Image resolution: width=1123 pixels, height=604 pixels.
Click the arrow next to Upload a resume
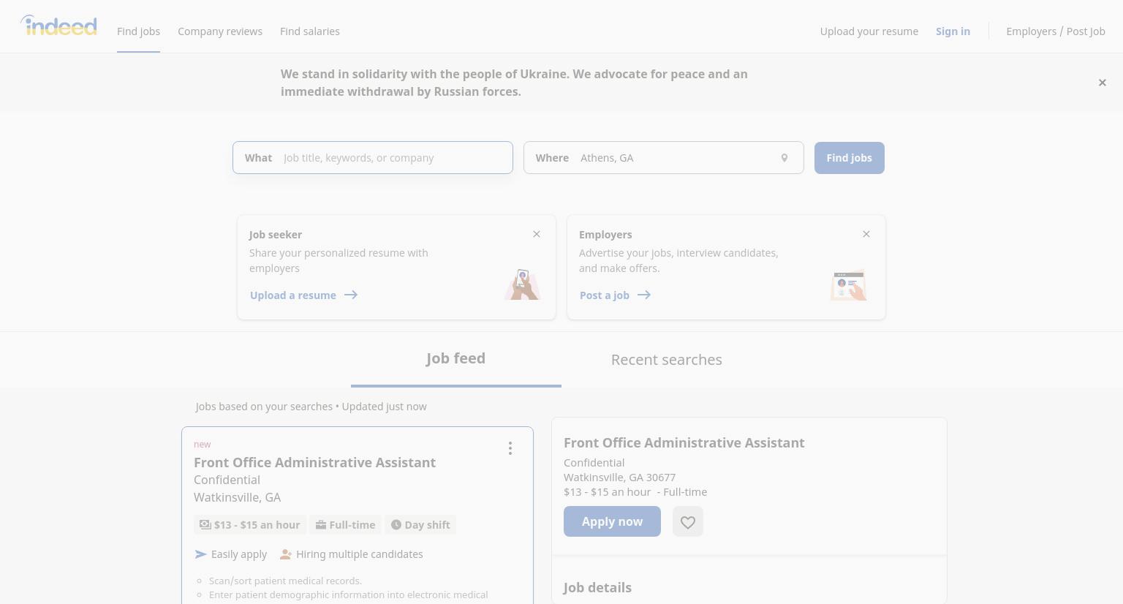coord(351,295)
